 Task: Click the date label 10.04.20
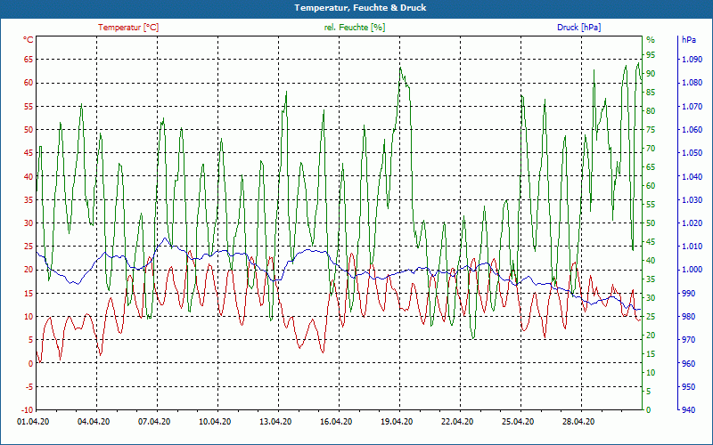(215, 422)
